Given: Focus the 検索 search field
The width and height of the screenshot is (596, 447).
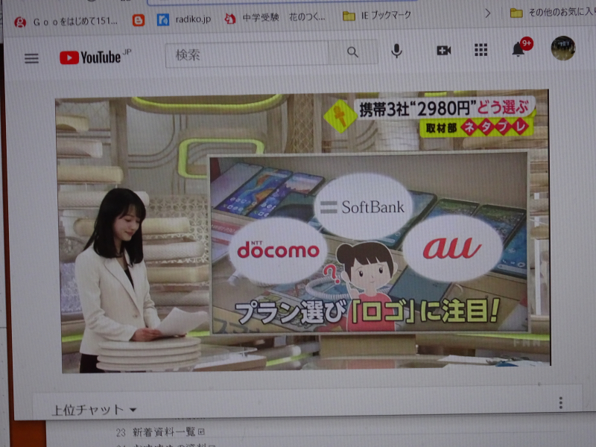Looking at the screenshot, I should [247, 54].
